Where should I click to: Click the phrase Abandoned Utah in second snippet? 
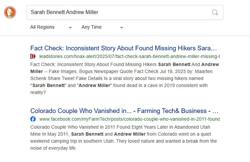[192, 127]
